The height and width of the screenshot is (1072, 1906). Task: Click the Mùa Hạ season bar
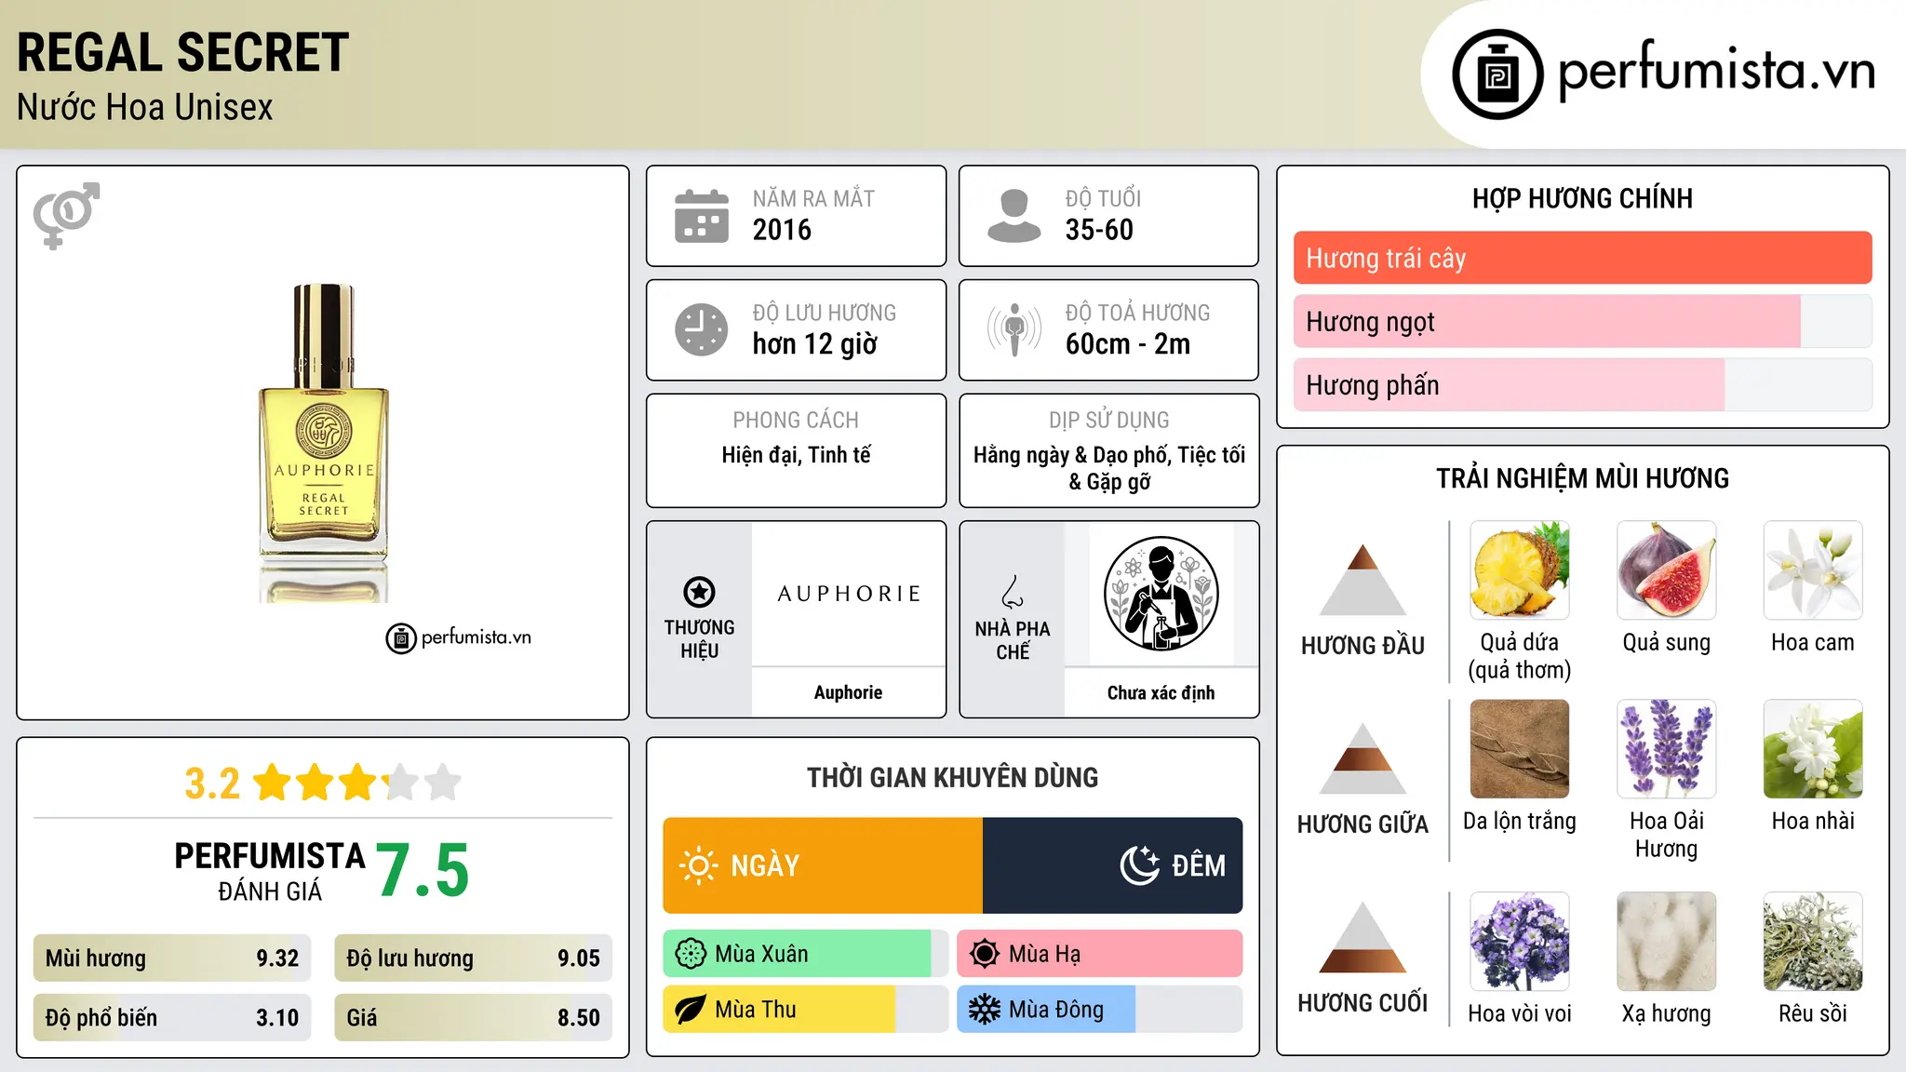point(1100,954)
